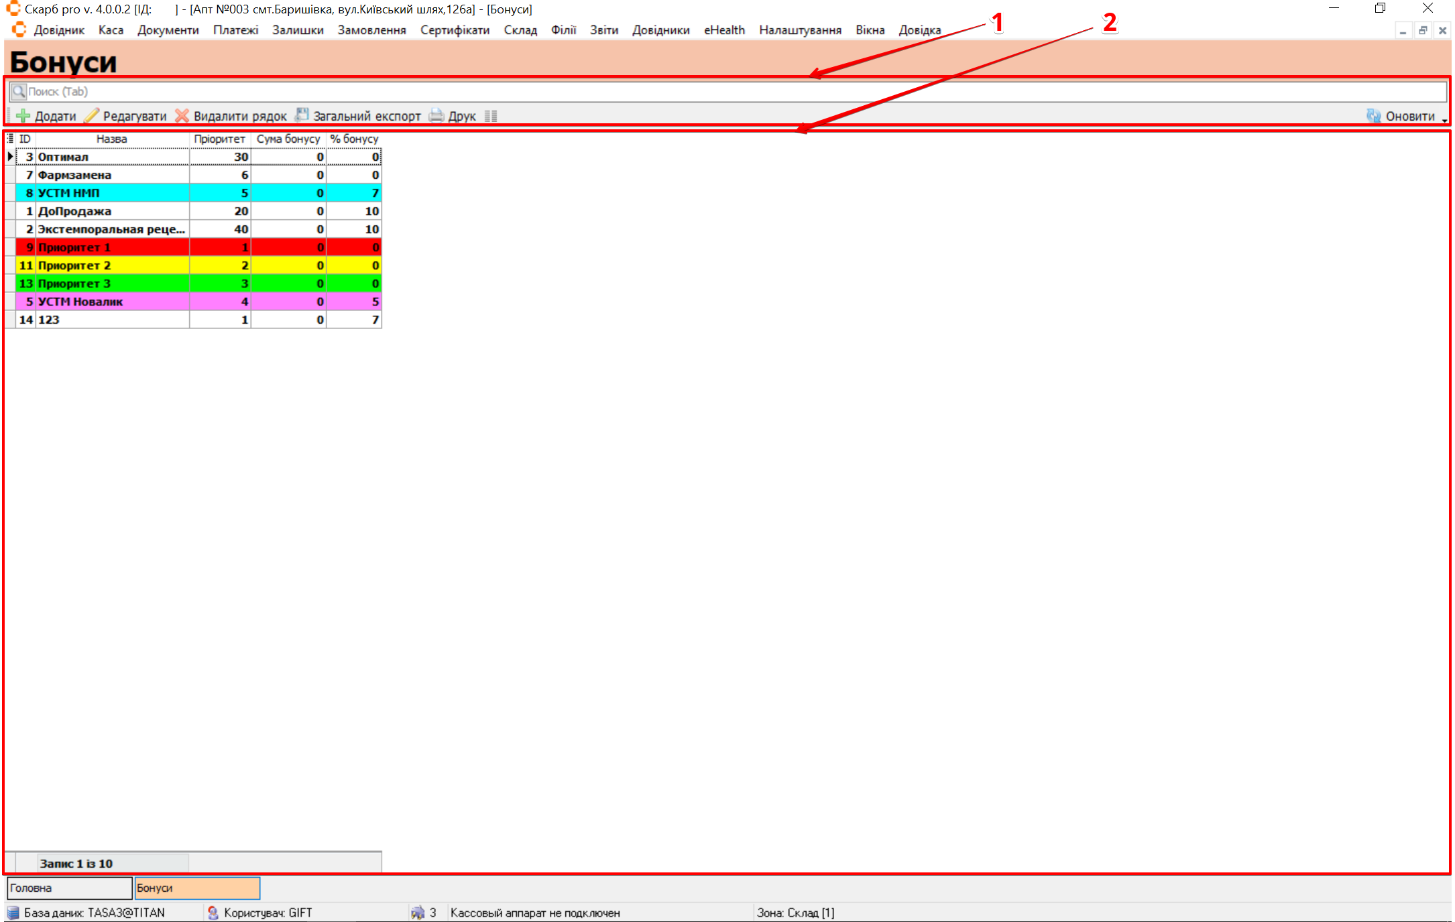The width and height of the screenshot is (1455, 922).
Task: Open the grid column chooser beside ID header
Action: point(10,139)
